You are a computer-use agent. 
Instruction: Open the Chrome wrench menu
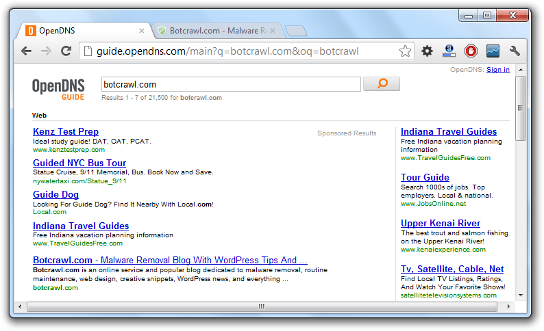pyautogui.click(x=515, y=51)
